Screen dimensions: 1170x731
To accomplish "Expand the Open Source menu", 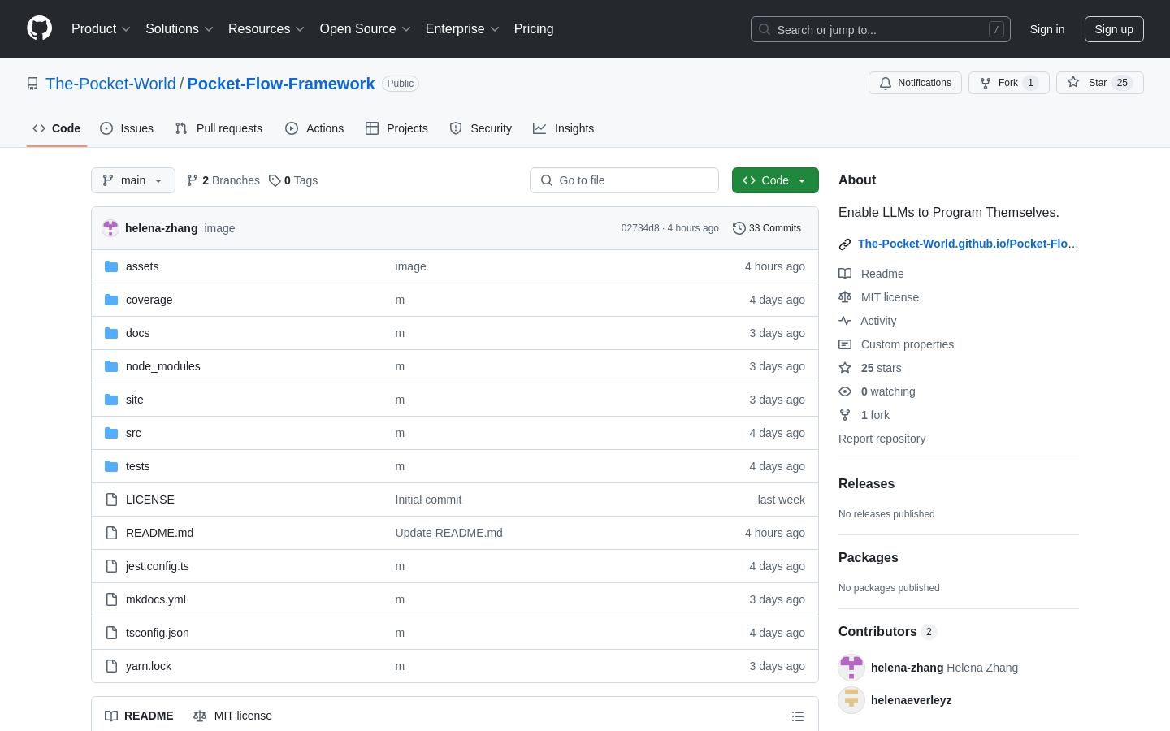I will click(x=366, y=29).
